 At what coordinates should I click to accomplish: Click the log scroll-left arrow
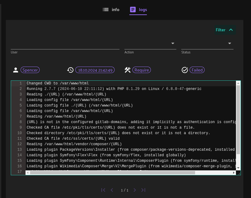coord(28,173)
